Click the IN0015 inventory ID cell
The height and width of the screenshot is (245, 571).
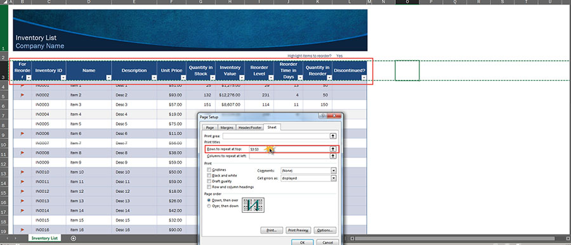pos(49,220)
